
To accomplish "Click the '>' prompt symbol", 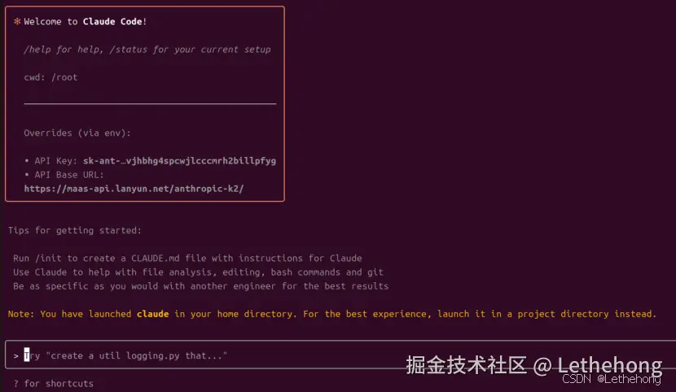I will [15, 356].
